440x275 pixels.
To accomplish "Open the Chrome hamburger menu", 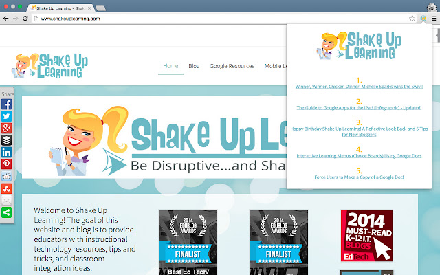I will coord(434,19).
